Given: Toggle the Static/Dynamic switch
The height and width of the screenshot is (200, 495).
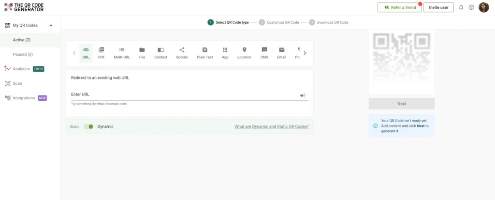Looking at the screenshot, I should [x=88, y=126].
